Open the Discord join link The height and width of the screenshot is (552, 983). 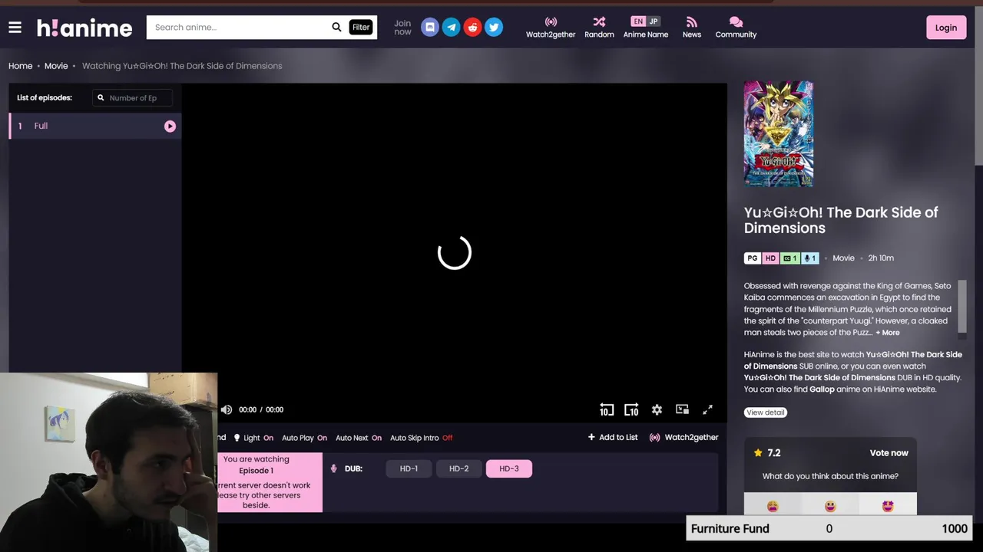[x=430, y=28]
